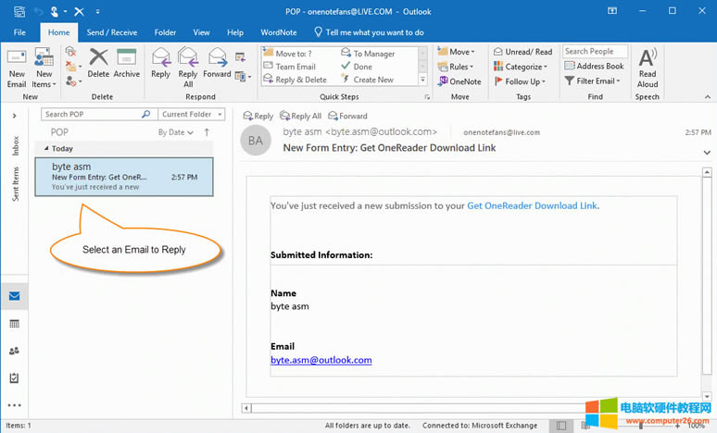Forward the email from the ribbon
This screenshot has height=433, width=717.
tap(218, 64)
